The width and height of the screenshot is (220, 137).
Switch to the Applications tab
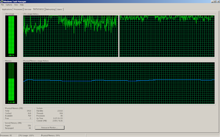click(x=7, y=9)
